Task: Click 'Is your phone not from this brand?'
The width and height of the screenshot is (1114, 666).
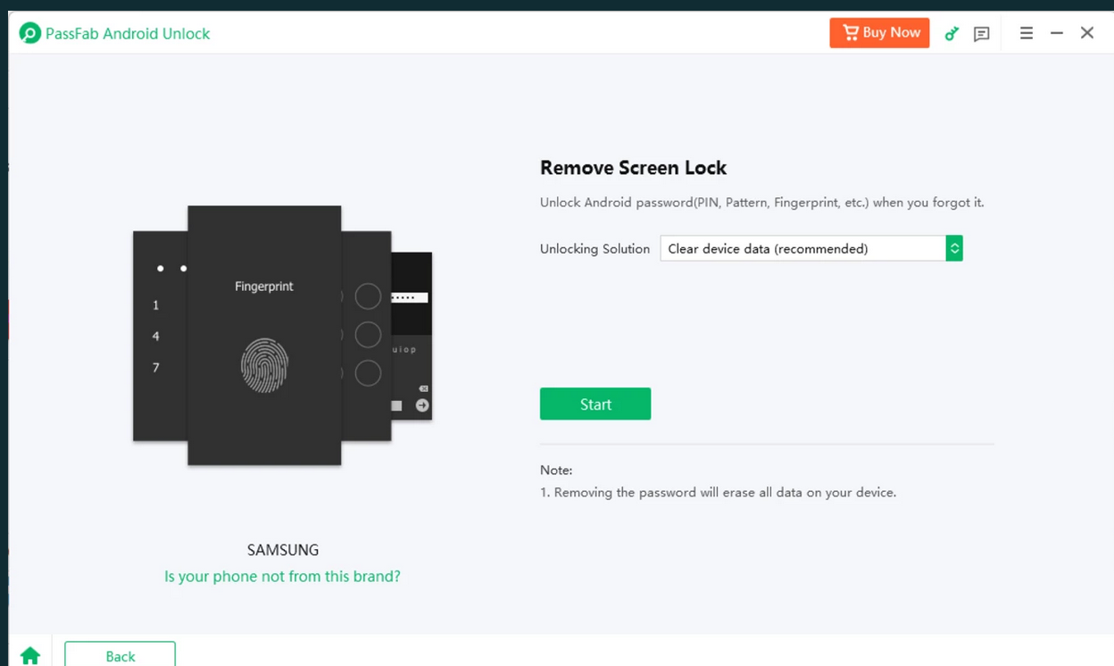Action: pyautogui.click(x=282, y=577)
